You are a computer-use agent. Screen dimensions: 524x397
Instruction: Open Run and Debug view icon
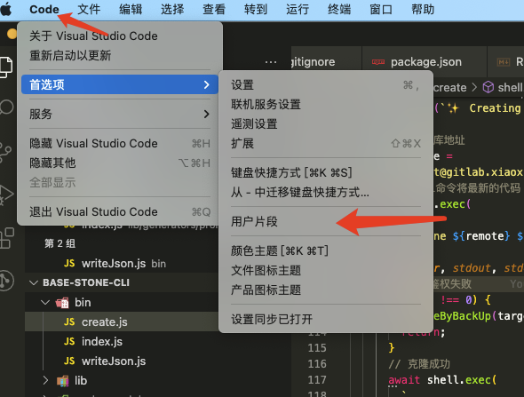point(6,195)
